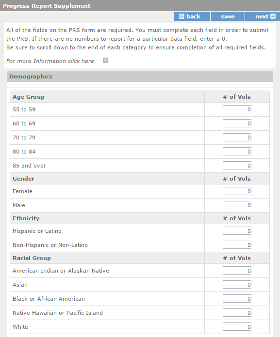Focus the Female volunteers count field
This screenshot has height=337, width=280.
(237, 191)
